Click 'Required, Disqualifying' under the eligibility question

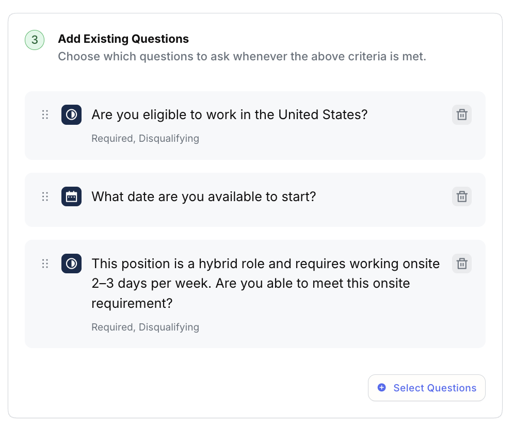coord(145,138)
